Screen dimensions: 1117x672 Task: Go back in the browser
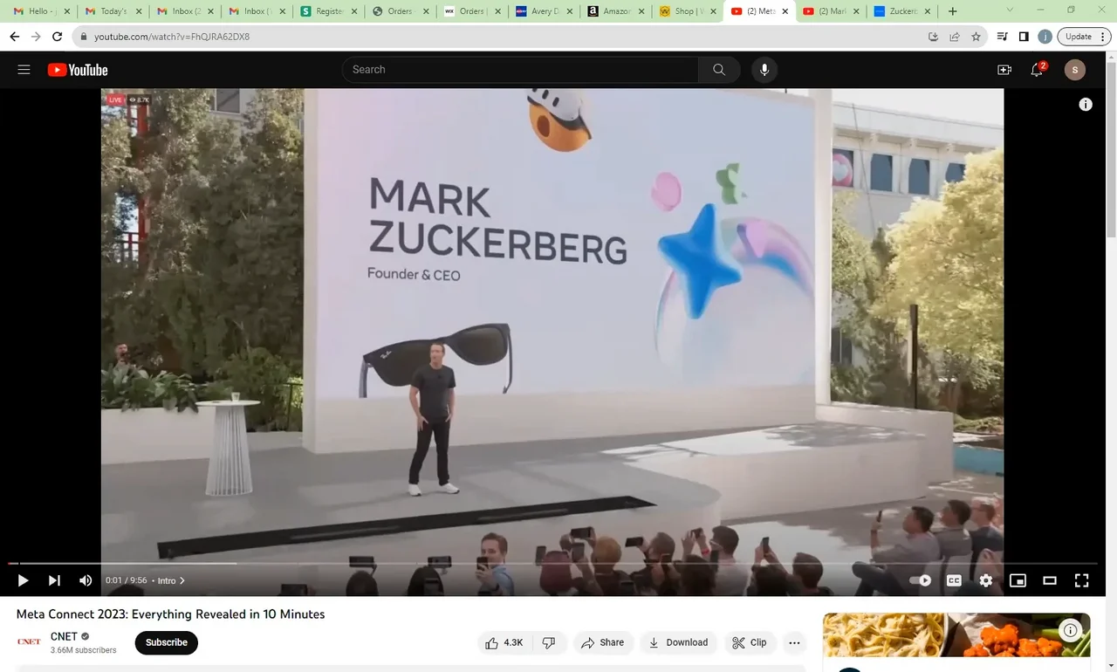[x=14, y=37]
